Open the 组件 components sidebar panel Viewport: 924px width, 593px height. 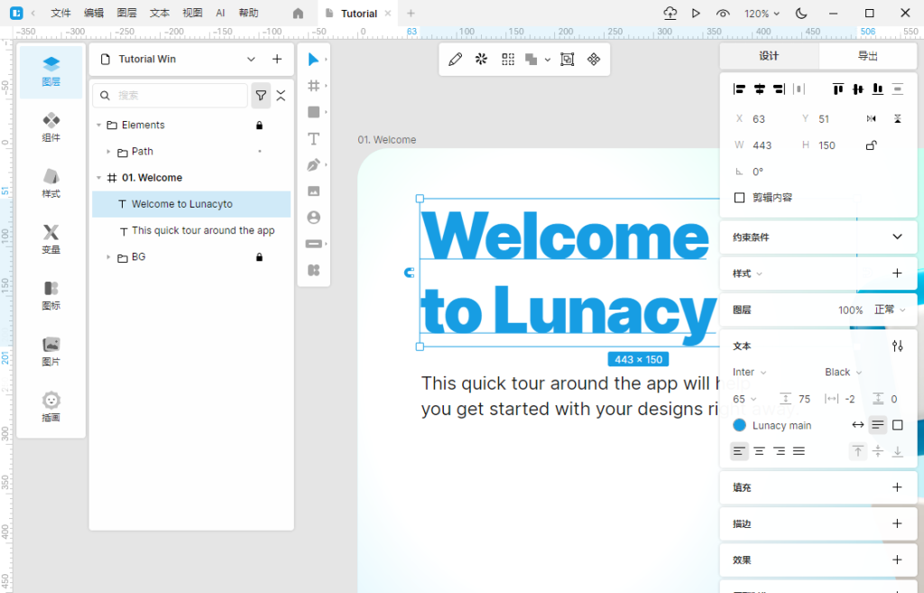point(51,127)
